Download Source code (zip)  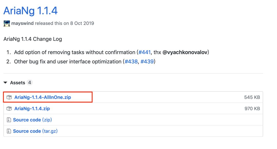tap(32, 120)
